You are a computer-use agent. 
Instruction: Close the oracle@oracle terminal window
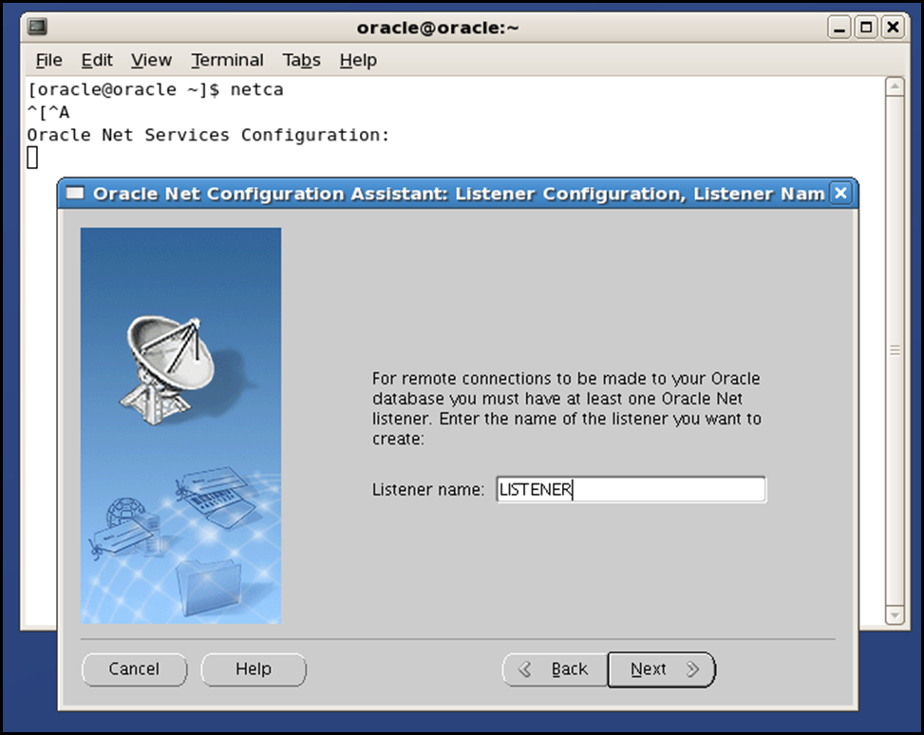[x=894, y=28]
